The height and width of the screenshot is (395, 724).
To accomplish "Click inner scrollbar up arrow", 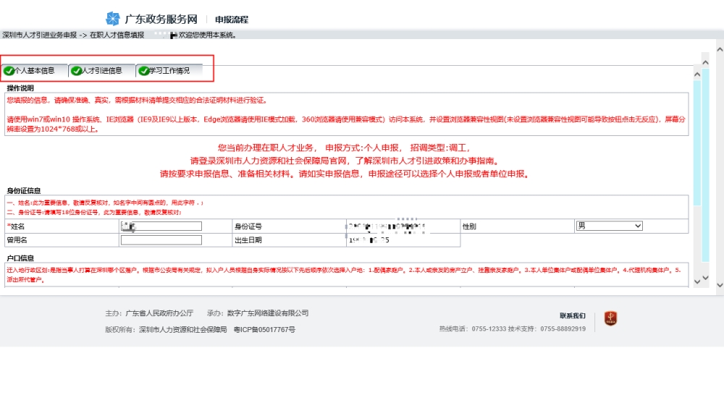I will [697, 74].
